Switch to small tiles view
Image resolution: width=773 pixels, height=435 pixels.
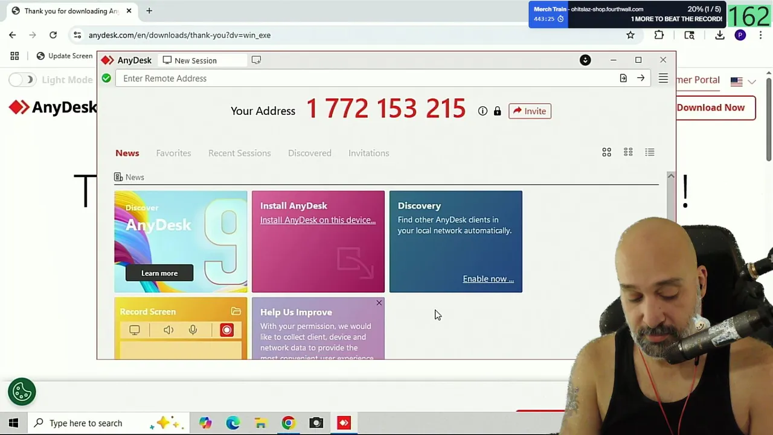pos(628,152)
